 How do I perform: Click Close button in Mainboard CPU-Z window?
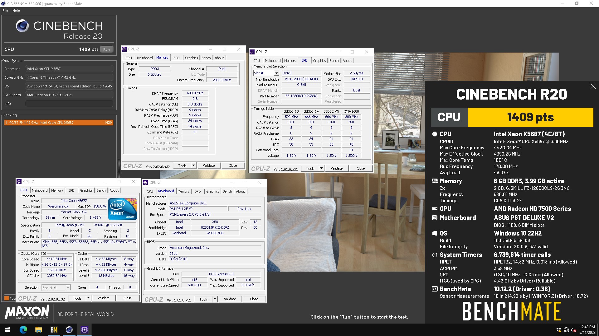[254, 299]
